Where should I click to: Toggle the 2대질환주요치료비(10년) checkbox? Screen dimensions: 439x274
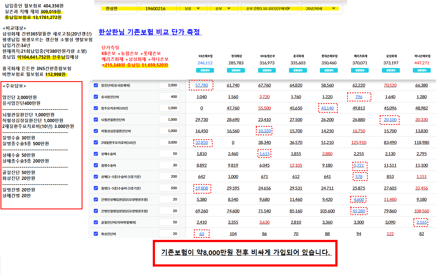(x=96, y=143)
